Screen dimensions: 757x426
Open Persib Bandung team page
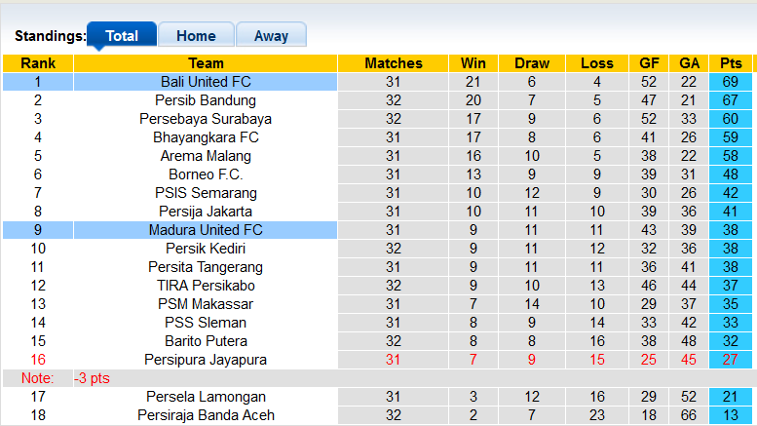coord(206,100)
